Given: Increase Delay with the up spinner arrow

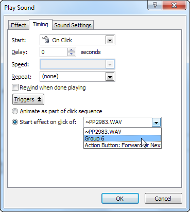Looking at the screenshot, I should click(x=71, y=50).
